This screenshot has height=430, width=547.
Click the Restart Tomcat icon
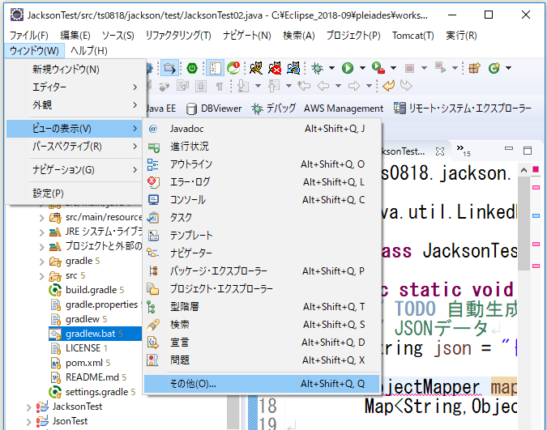click(x=293, y=68)
